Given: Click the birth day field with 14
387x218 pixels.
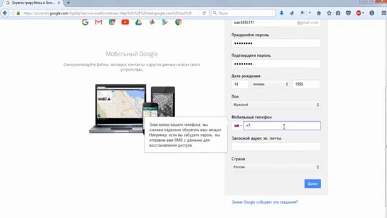Looking at the screenshot, I should coord(240,84).
